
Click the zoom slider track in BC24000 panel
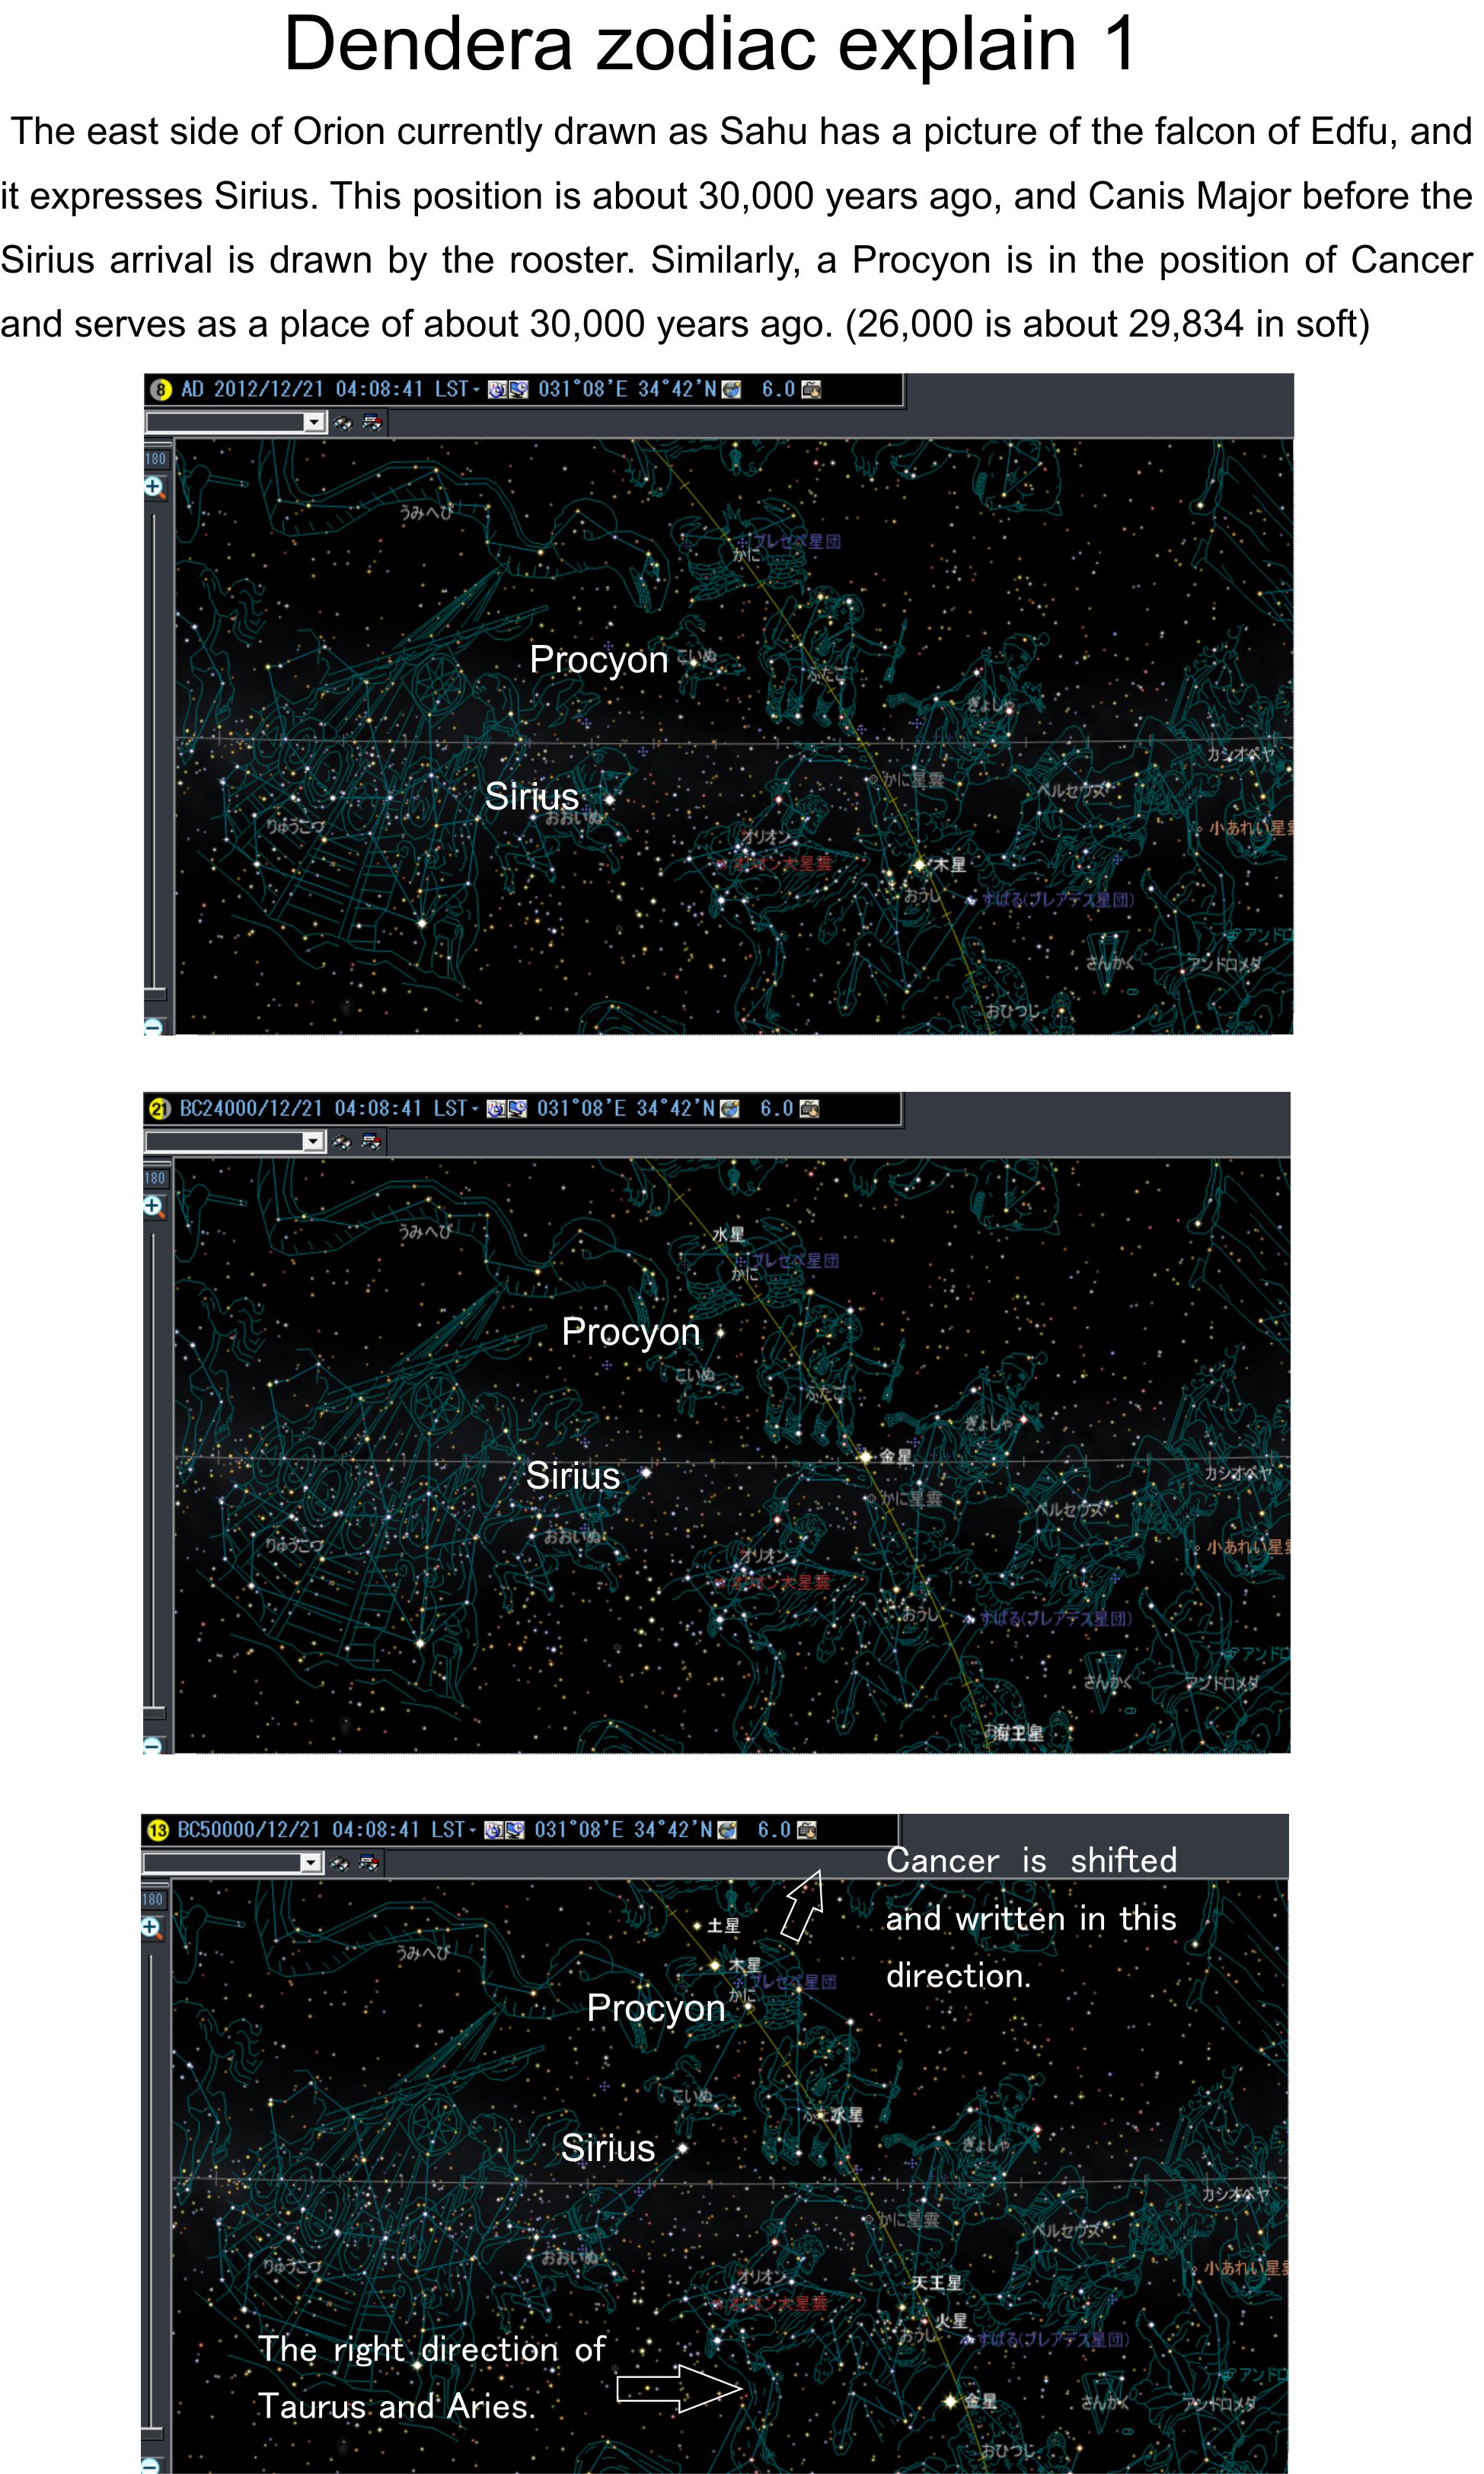(153, 1470)
